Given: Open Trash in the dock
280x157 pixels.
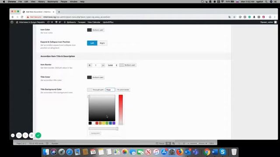Looking at the screenshot, I should tap(234, 152).
